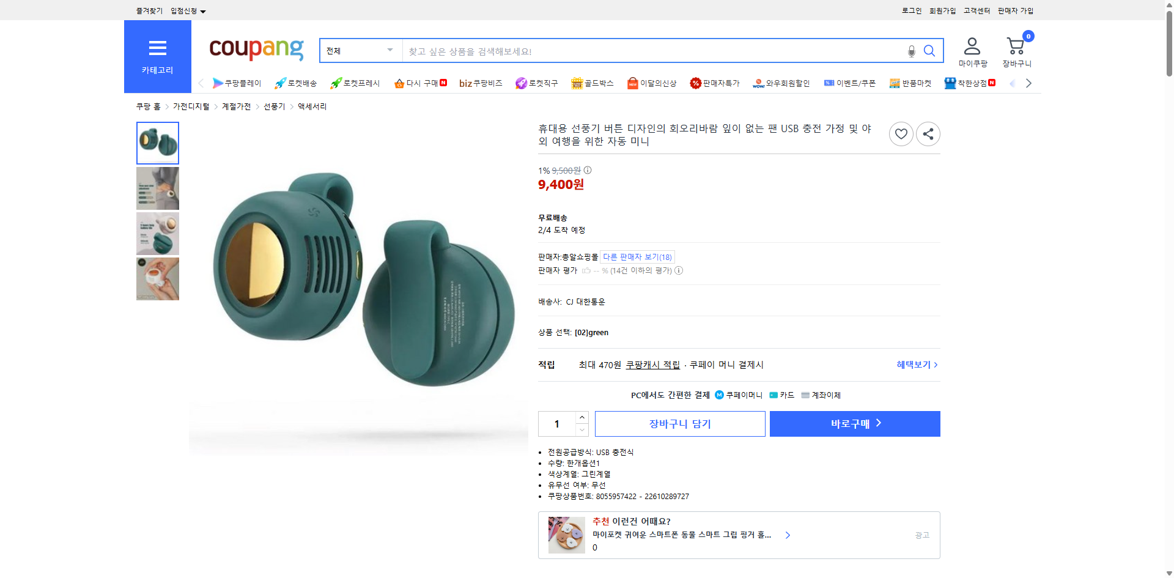
Task: Open the 전체 search category dropdown
Action: pos(360,51)
